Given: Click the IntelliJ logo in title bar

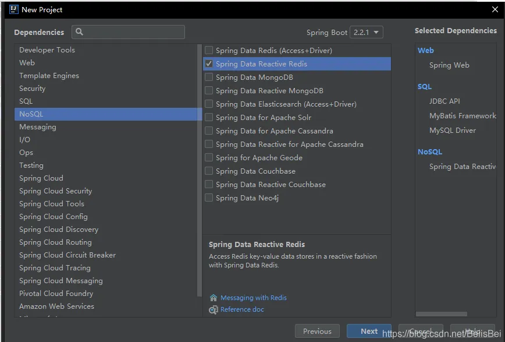Looking at the screenshot, I should tap(13, 9).
